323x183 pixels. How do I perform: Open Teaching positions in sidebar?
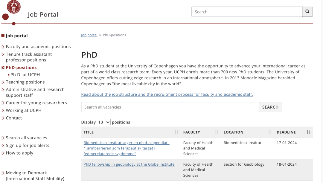[25, 82]
